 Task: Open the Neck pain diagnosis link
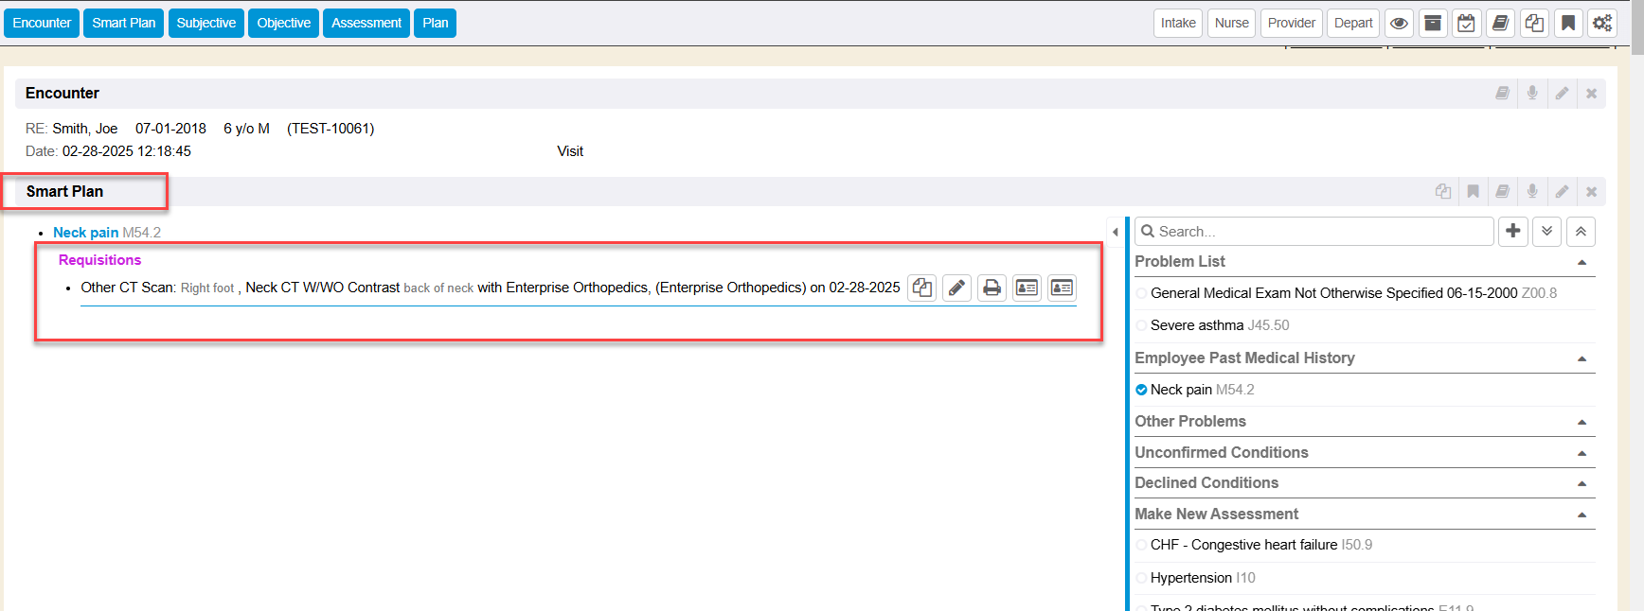pyautogui.click(x=85, y=233)
